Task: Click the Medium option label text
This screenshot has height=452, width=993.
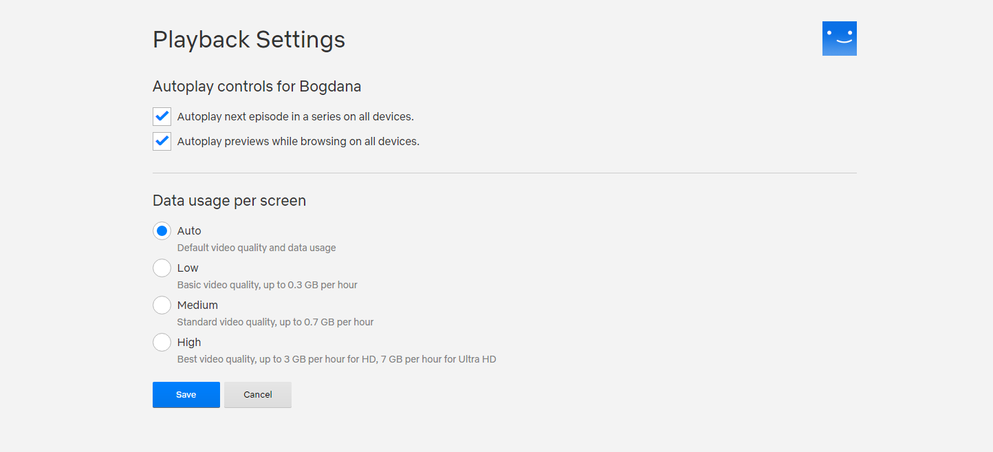Action: pos(197,305)
